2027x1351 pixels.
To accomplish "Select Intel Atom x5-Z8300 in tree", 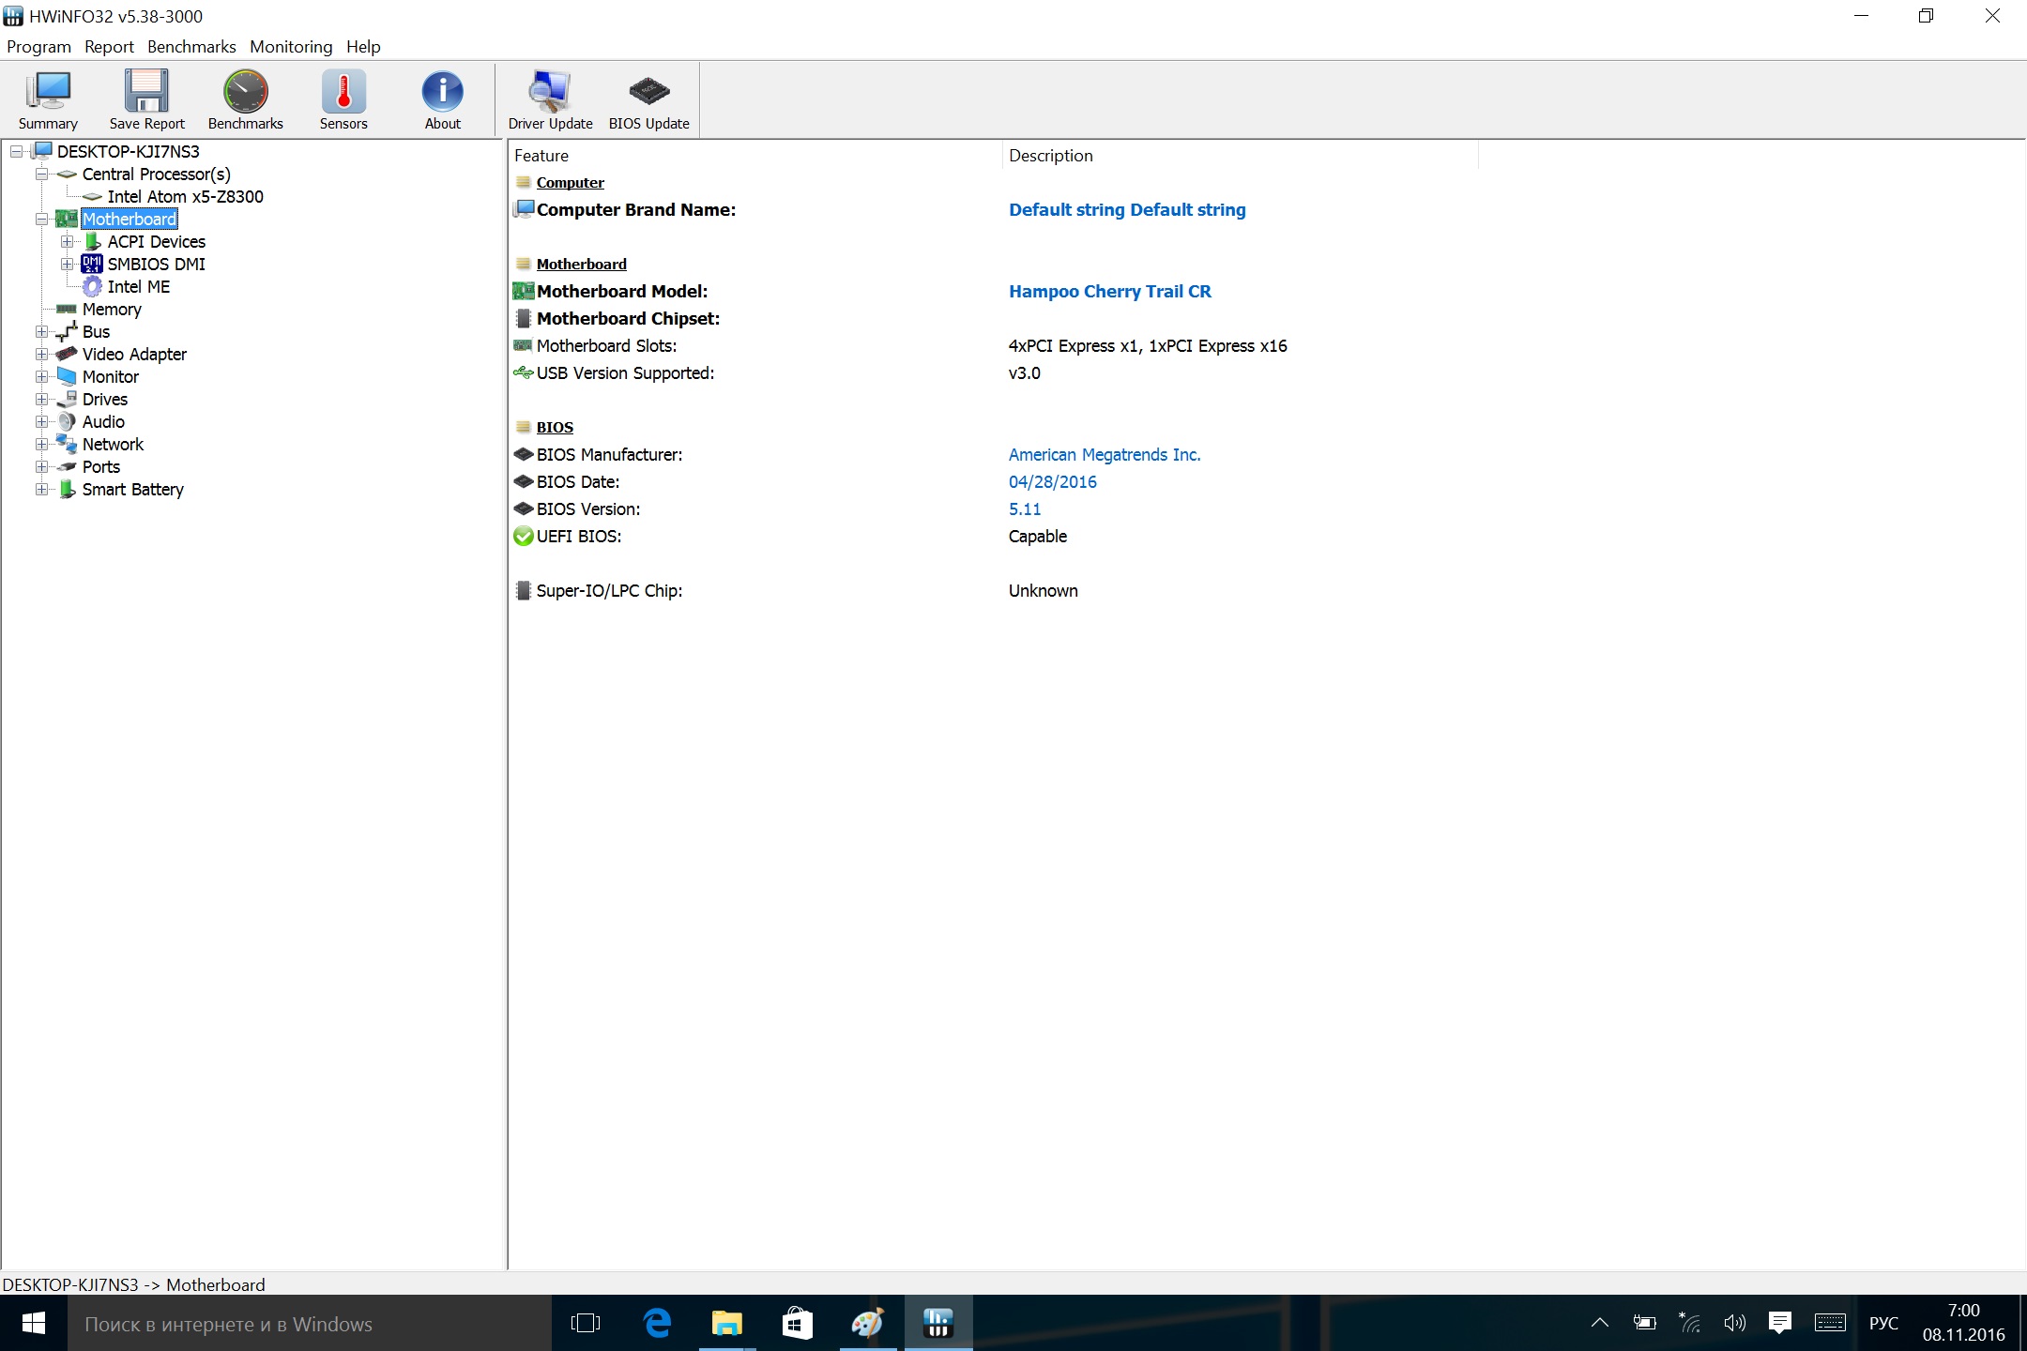I will tap(185, 196).
